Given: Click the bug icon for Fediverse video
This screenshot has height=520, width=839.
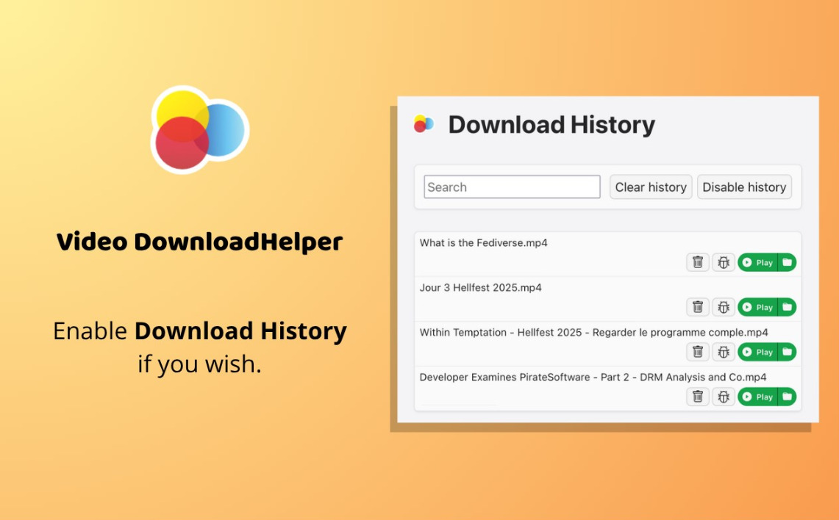Looking at the screenshot, I should click(724, 262).
